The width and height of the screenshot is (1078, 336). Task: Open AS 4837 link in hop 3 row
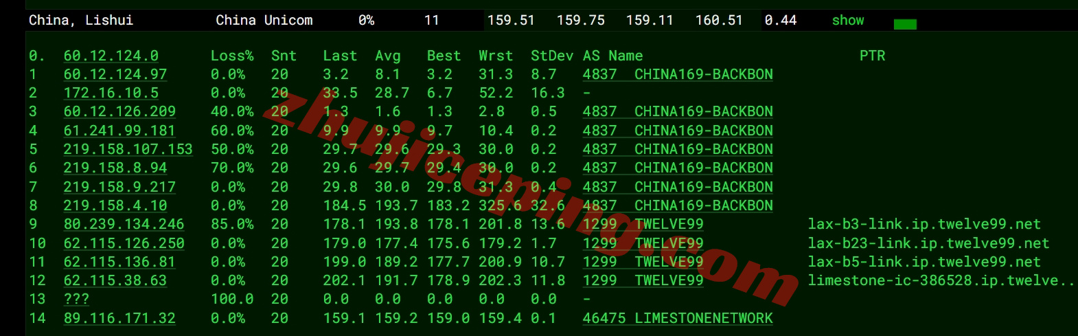678,111
